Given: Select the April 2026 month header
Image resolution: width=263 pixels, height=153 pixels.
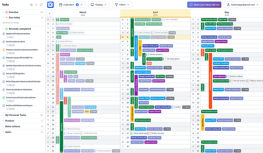Looking at the screenshot, I should (x=155, y=14).
